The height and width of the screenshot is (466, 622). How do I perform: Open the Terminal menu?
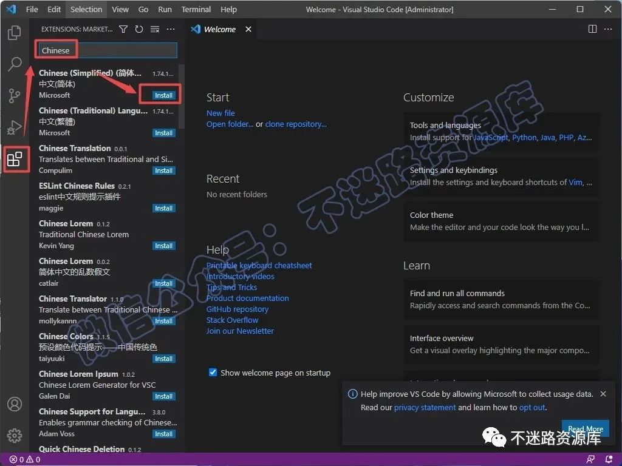pyautogui.click(x=196, y=10)
